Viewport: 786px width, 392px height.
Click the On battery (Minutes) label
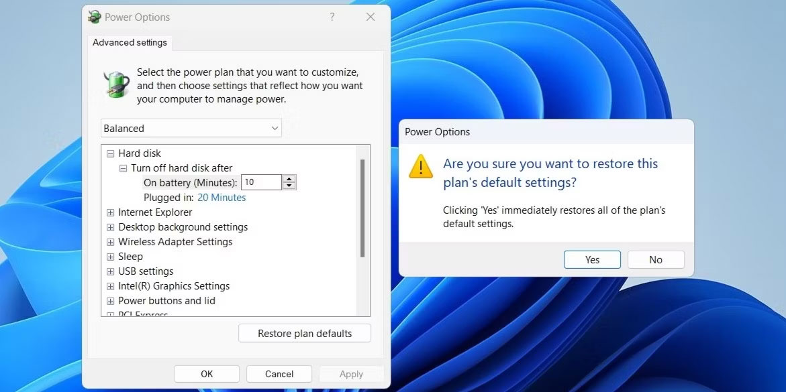[191, 183]
